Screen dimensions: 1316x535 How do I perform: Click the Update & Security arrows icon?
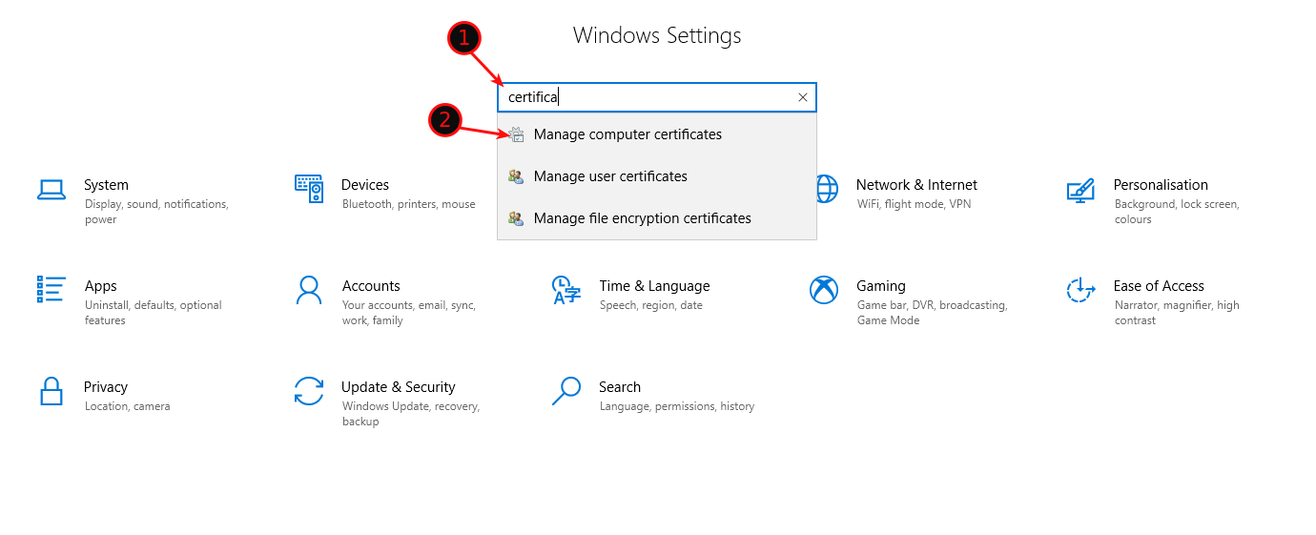click(x=308, y=391)
